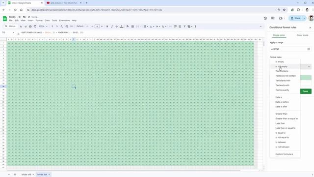Open the text wrapping dropdown

[157, 27]
